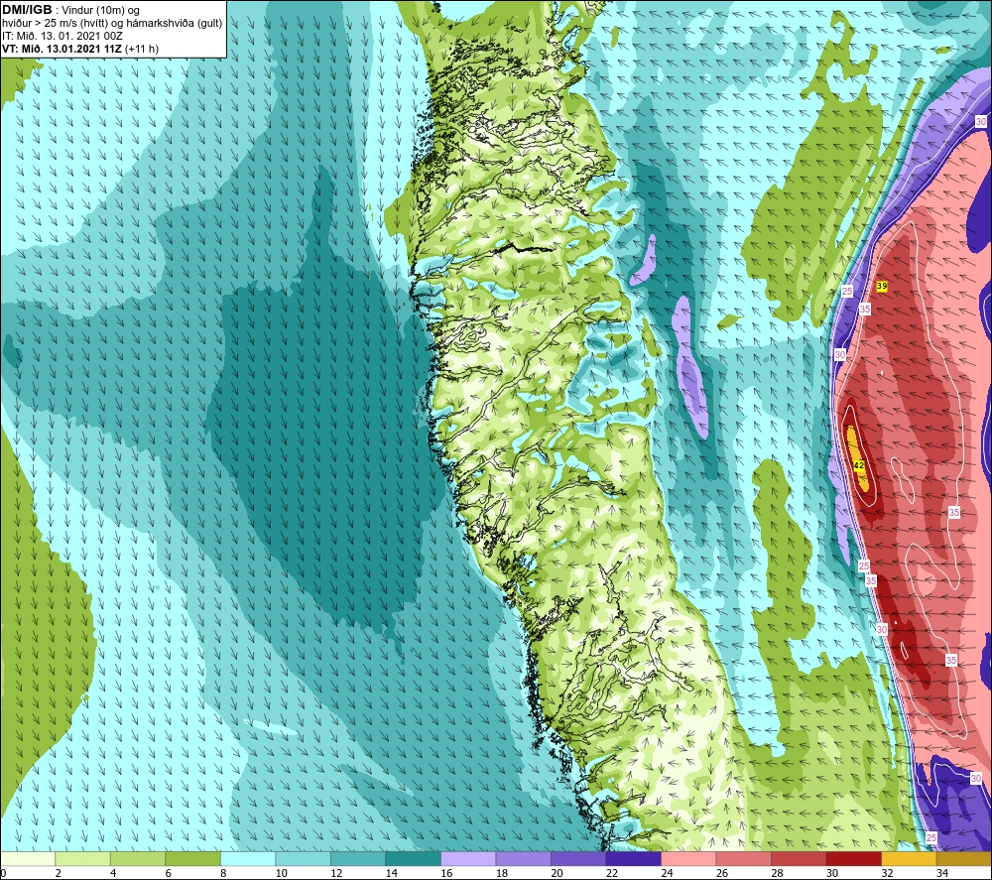This screenshot has width=992, height=880.
Task: Choose the dark indigo 22–24 m/s legend swatch
Action: (x=633, y=858)
